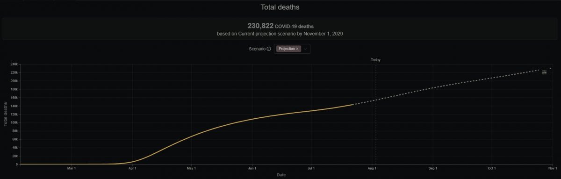Open the Scenario info tooltip icon
Screen dimensions: 561x179
pos(269,49)
